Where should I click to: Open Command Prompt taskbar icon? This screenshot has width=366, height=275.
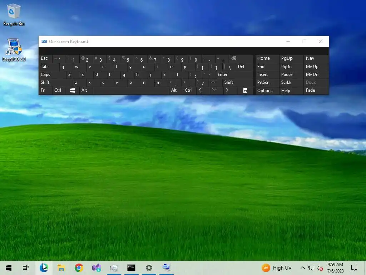(131, 268)
